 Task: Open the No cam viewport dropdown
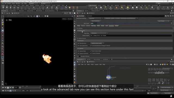click(x=70, y=19)
